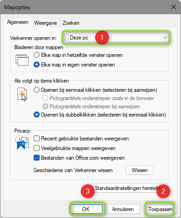Click red annotation circle number 1
The width and height of the screenshot is (181, 218).
102,38
